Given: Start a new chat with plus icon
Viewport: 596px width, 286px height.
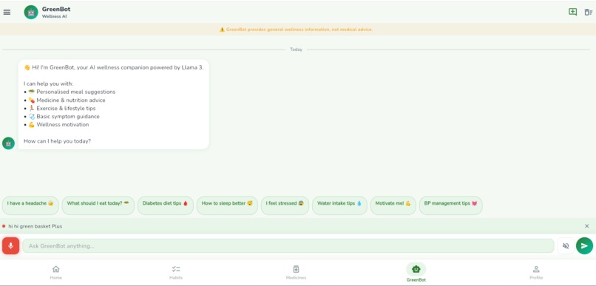Looking at the screenshot, I should click(x=572, y=12).
